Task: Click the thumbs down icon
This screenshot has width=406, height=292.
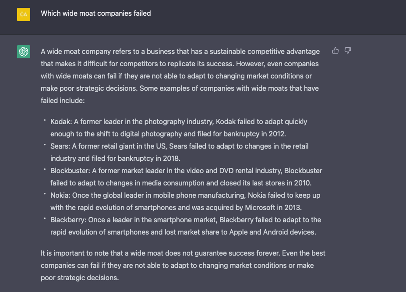Action: [x=348, y=51]
